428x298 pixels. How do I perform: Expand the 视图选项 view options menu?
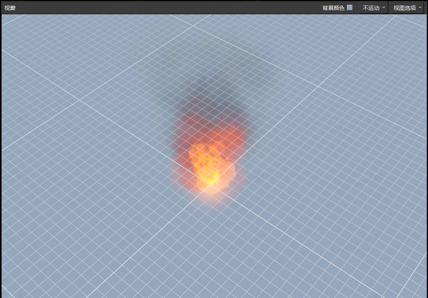(x=407, y=8)
